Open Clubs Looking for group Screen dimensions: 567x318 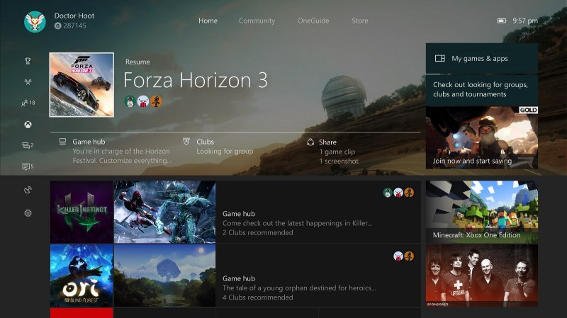[x=218, y=147]
